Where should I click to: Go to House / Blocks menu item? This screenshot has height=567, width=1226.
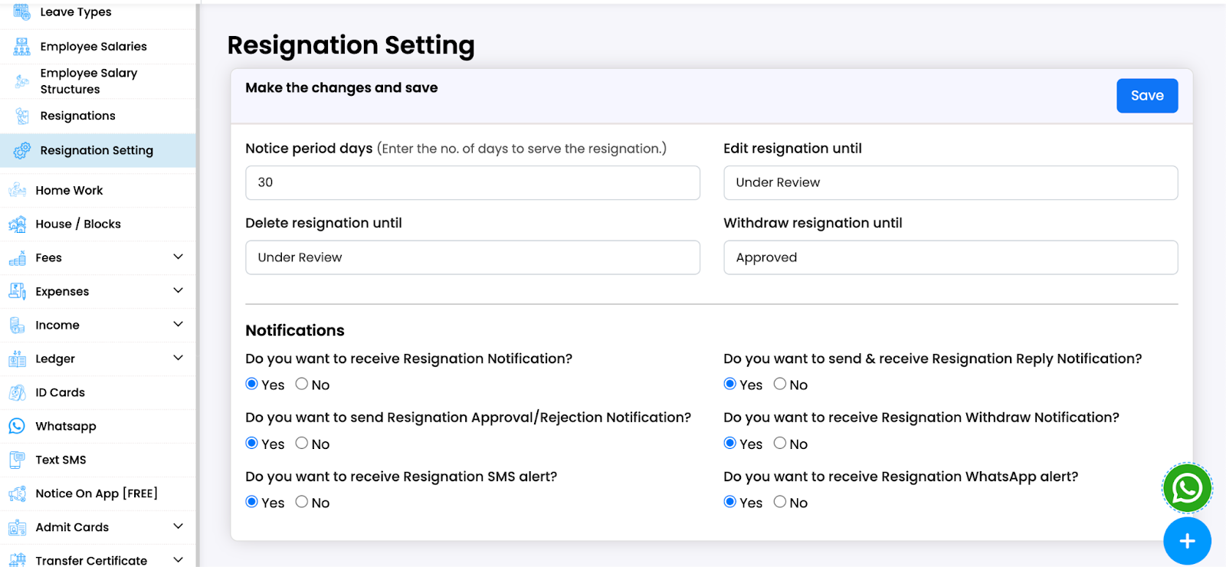78,224
